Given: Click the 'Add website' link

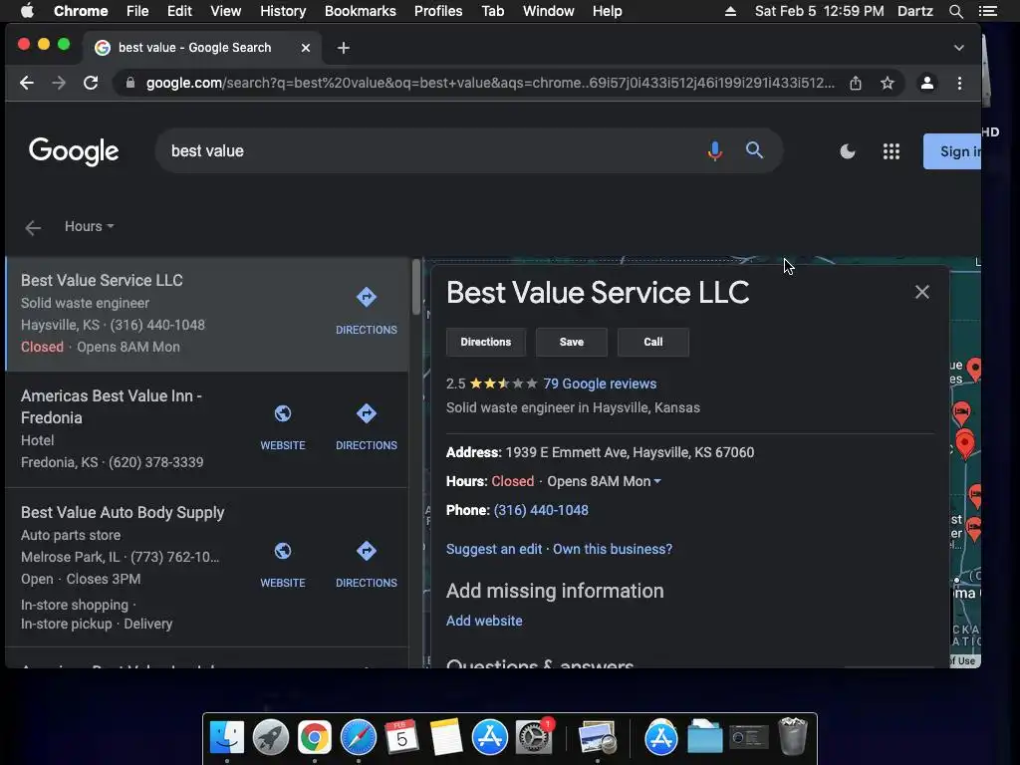Looking at the screenshot, I should (484, 621).
